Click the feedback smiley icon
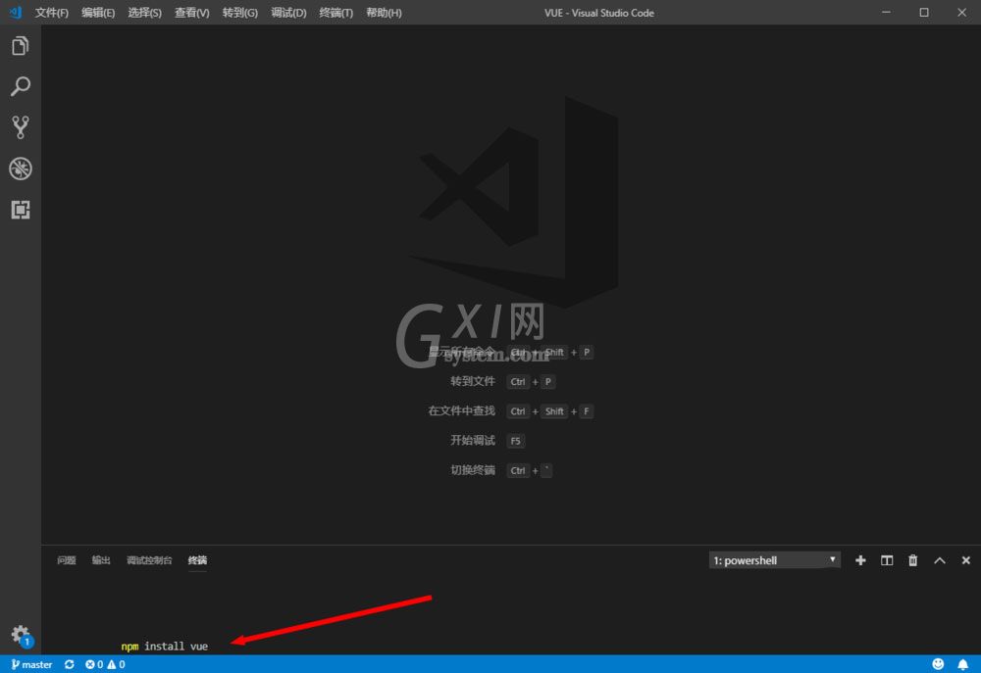The height and width of the screenshot is (673, 981). [x=937, y=664]
